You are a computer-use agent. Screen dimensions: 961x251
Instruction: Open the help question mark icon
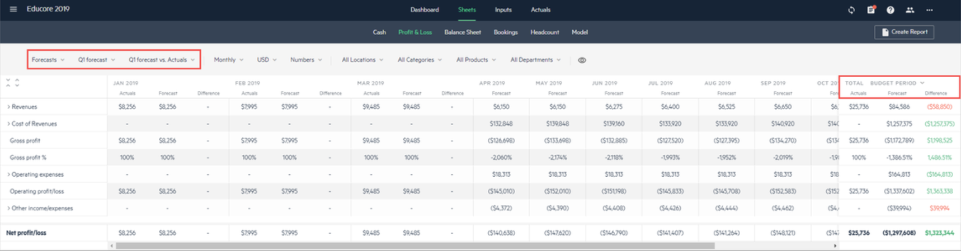click(x=891, y=10)
